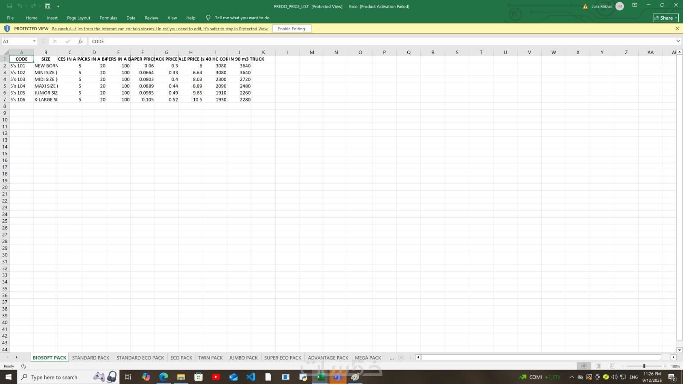The image size is (683, 384).
Task: Switch to Normal view in status bar
Action: coord(584,366)
